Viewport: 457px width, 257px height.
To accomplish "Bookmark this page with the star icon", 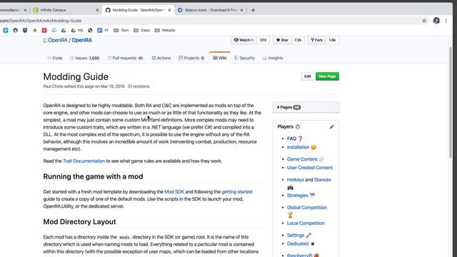I will click(x=424, y=21).
